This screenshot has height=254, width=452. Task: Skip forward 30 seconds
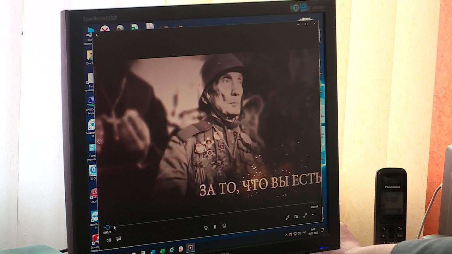224,226
